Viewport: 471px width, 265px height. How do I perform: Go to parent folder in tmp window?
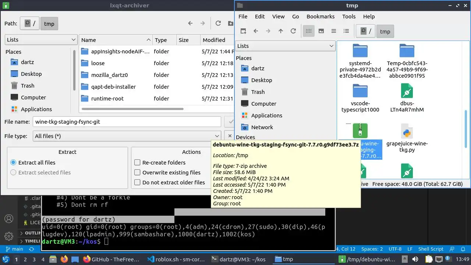coord(281,31)
